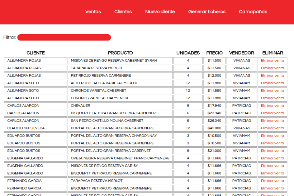Select the $42.000 price cell
Image resolution: width=294 pixels, height=196 pixels.
214,128
